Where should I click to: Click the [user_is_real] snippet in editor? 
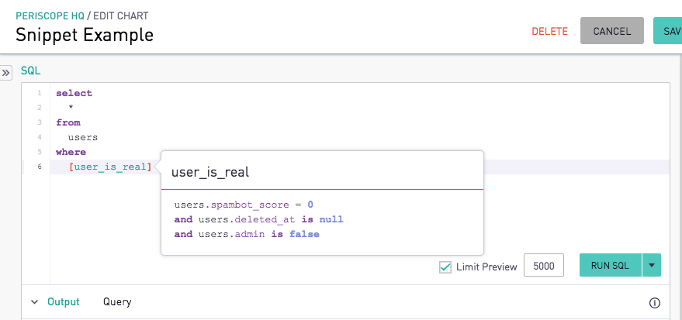(x=110, y=167)
